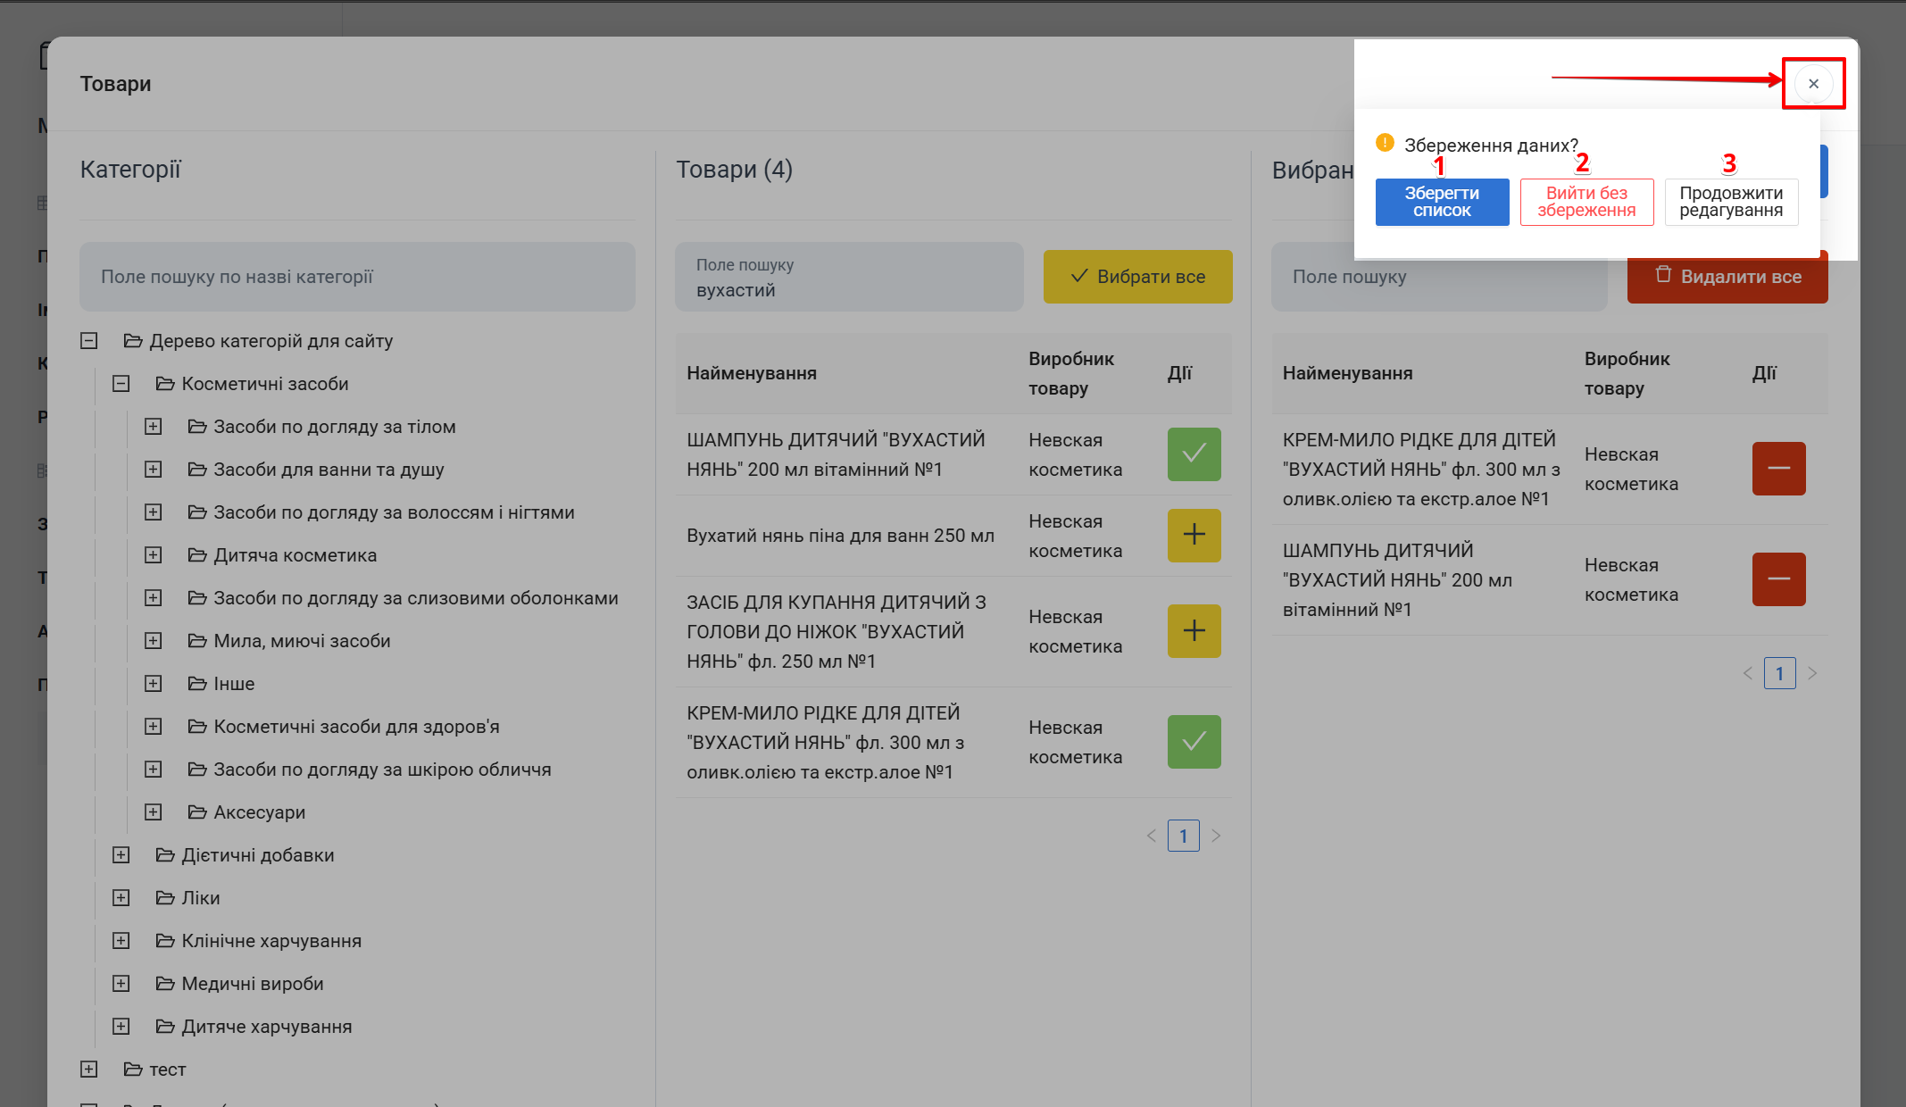This screenshot has width=1906, height=1107.
Task: Expand the 'Дієтичні добавки' category
Action: [121, 855]
